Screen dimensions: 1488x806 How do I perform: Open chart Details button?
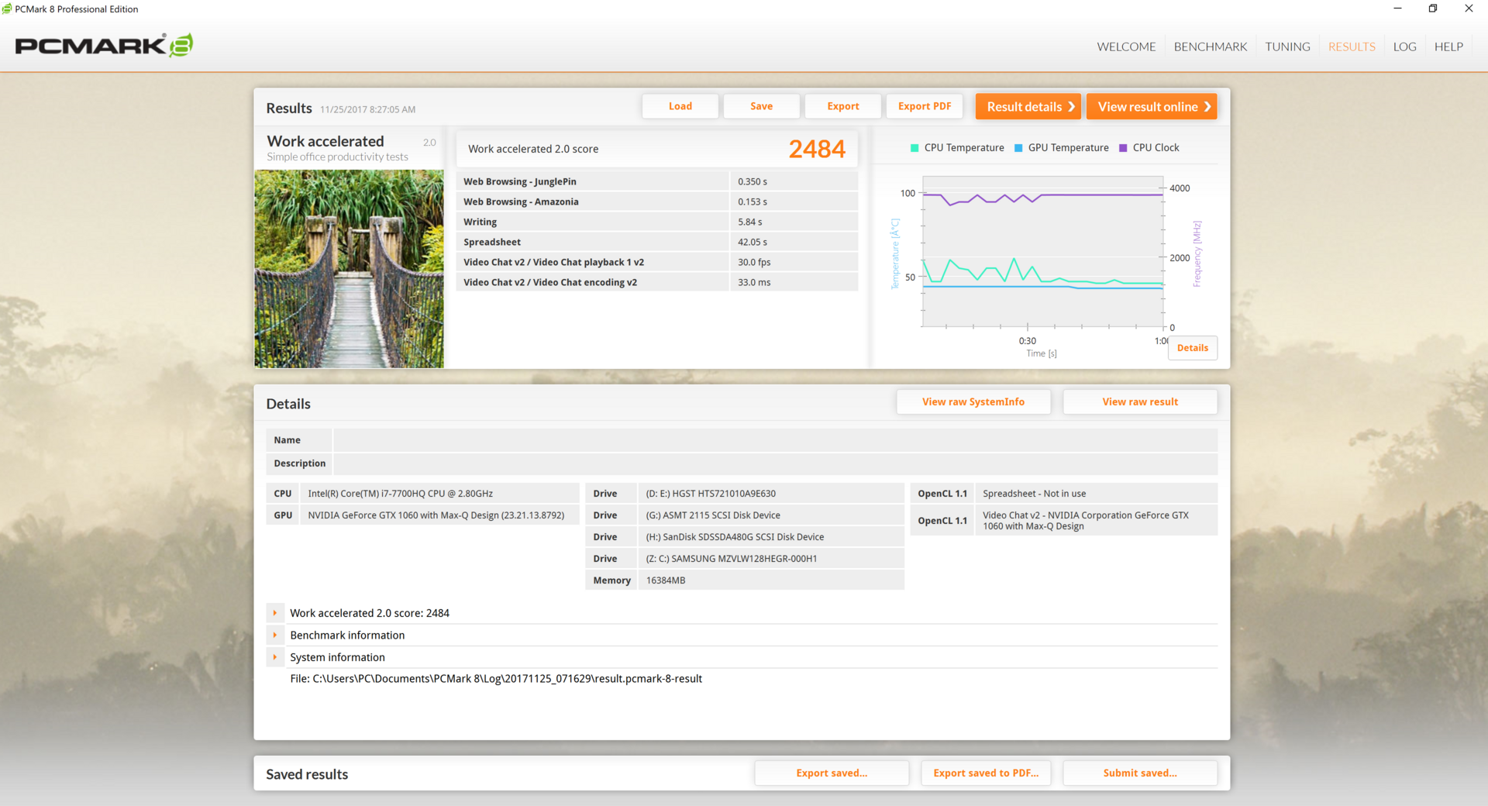click(1193, 348)
